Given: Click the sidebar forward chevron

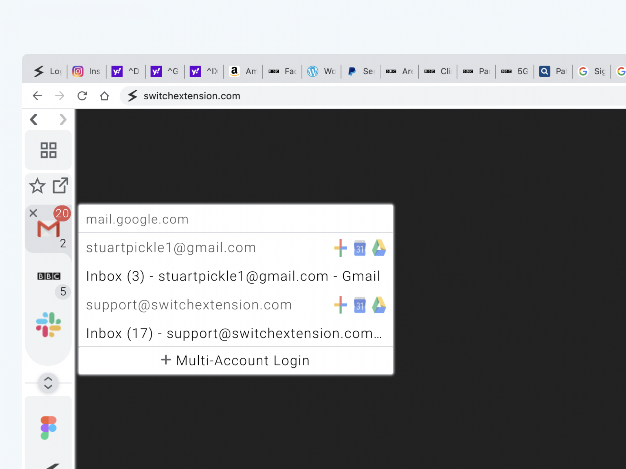Looking at the screenshot, I should (x=63, y=119).
